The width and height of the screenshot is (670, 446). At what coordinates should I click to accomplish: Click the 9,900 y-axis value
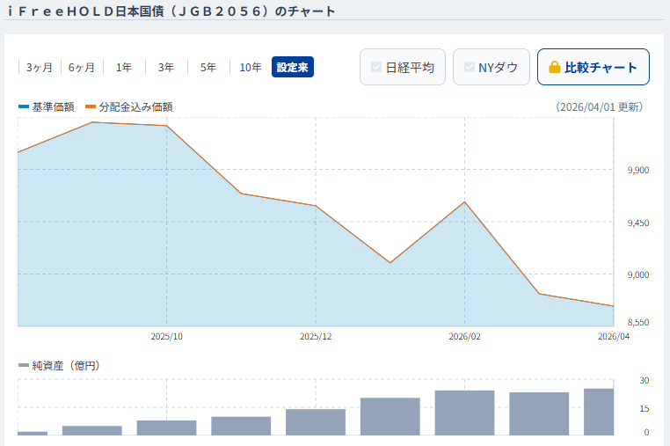pos(638,170)
